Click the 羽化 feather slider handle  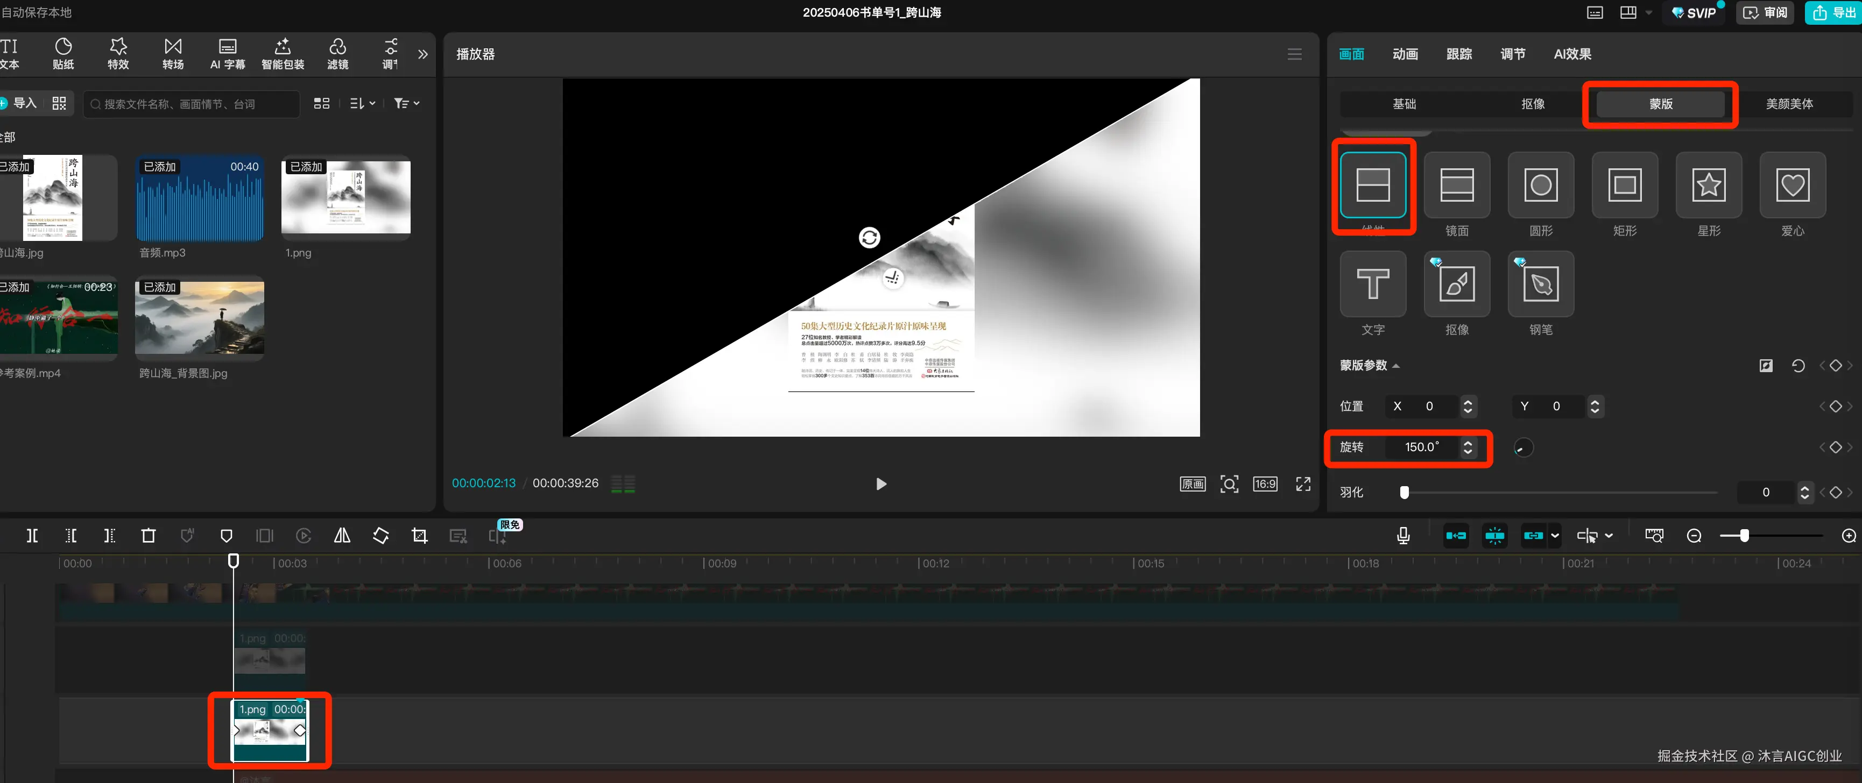coord(1403,493)
